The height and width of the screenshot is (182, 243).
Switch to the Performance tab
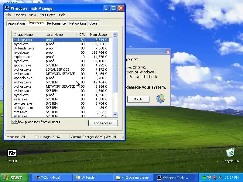click(x=56, y=23)
